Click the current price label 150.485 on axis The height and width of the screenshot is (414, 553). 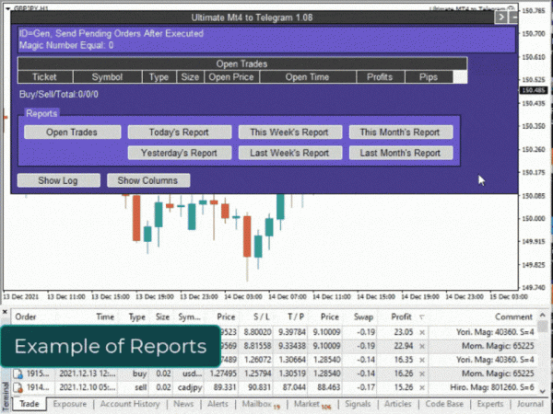(534, 90)
